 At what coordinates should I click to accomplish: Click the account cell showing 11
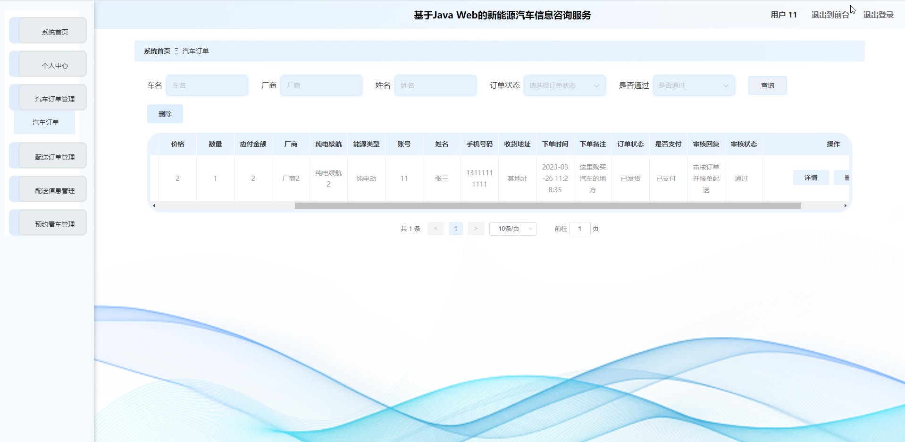pos(404,178)
